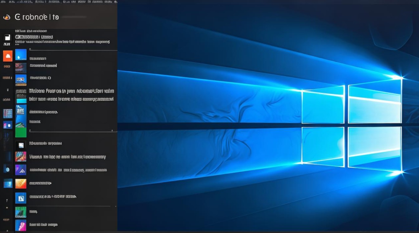Open the blue tile with white document symbol

pos(21,198)
